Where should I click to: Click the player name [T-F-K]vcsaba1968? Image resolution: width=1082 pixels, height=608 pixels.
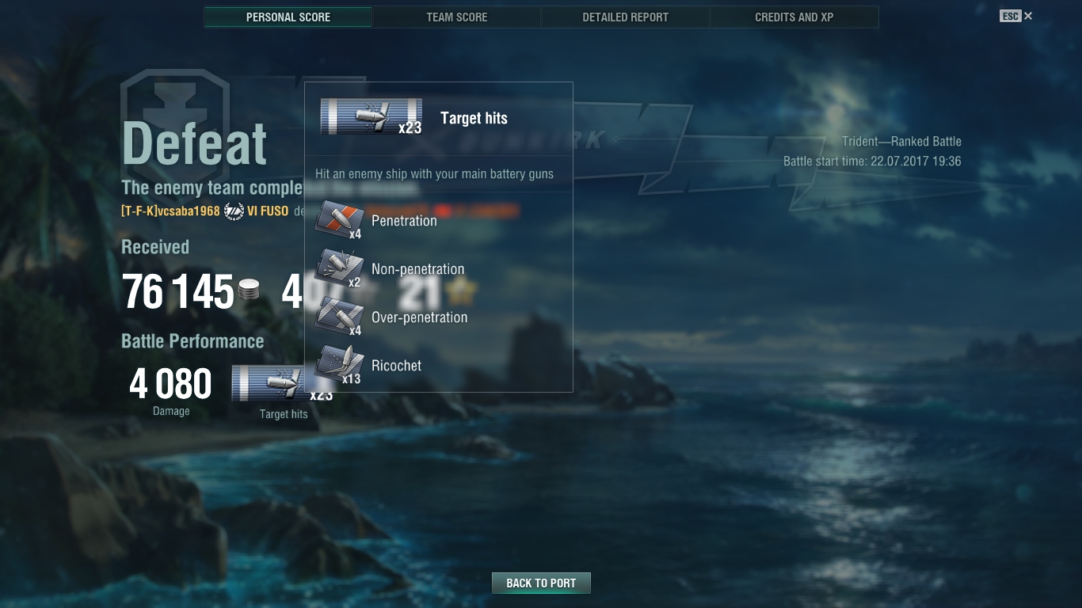click(x=170, y=211)
